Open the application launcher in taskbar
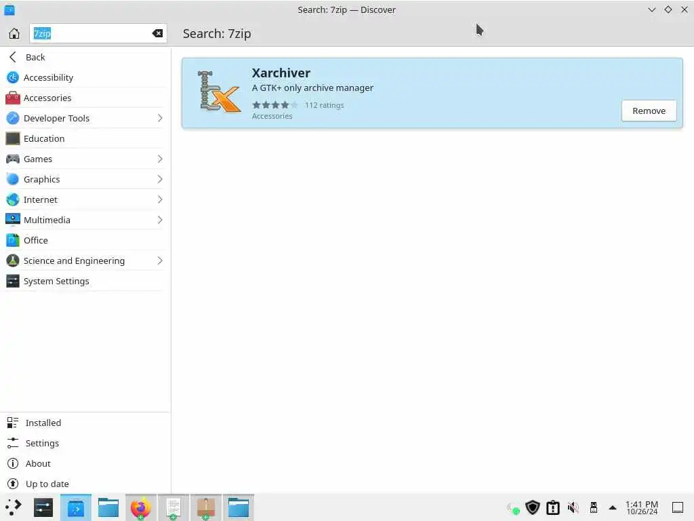 click(14, 507)
